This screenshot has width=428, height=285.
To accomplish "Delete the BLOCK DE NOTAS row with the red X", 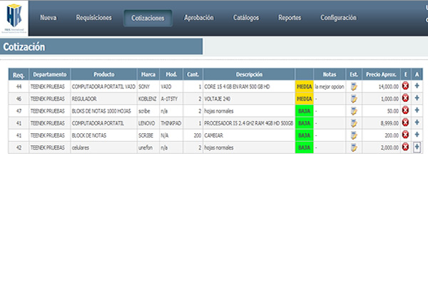I will (405, 135).
